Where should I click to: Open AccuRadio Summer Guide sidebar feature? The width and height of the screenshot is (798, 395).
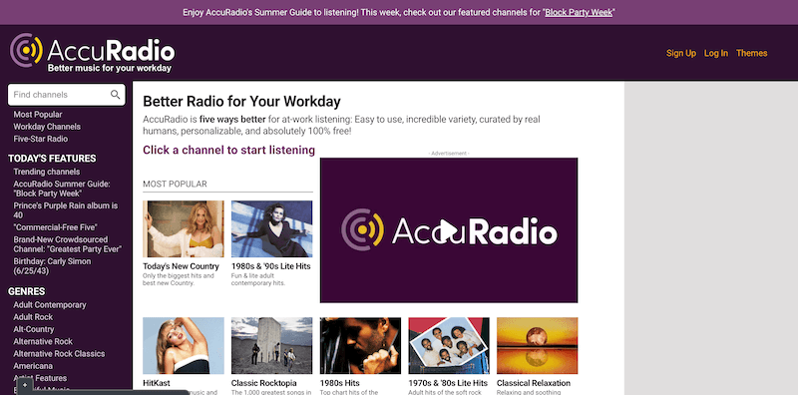62,189
